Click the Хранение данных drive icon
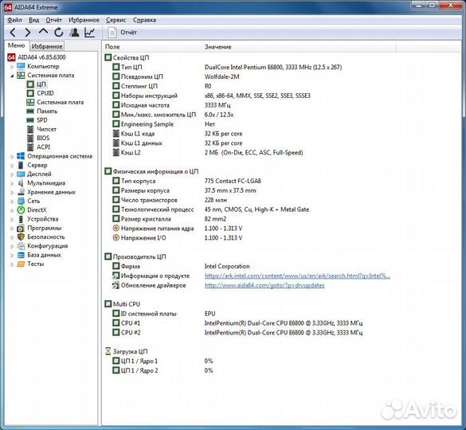This screenshot has height=430, width=466. coord(21,192)
